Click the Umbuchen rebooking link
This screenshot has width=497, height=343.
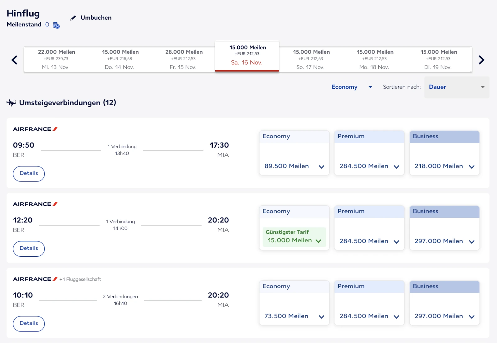[96, 18]
